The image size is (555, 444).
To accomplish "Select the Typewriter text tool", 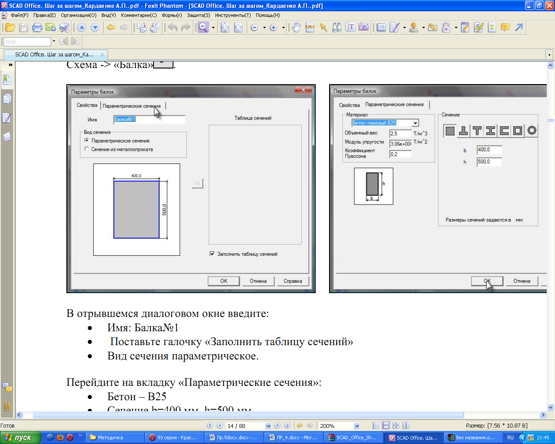I will [x=350, y=27].
